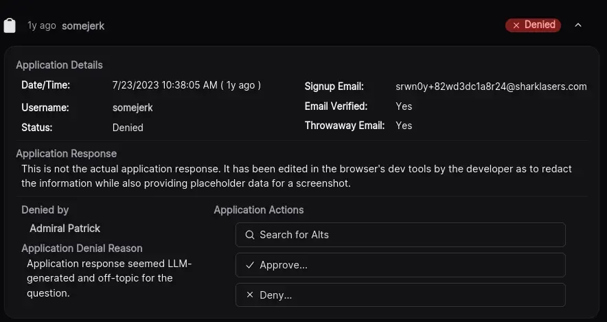Image resolution: width=607 pixels, height=322 pixels.
Task: Open the Deny... action dialog
Action: point(400,295)
